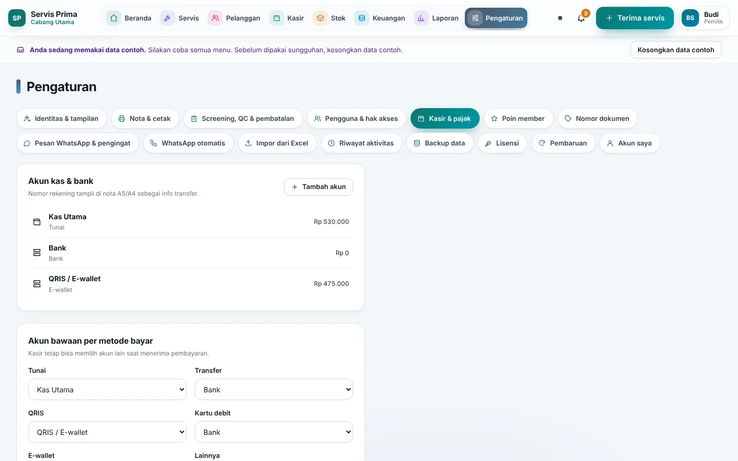Click the Bank account row icon

tap(37, 253)
